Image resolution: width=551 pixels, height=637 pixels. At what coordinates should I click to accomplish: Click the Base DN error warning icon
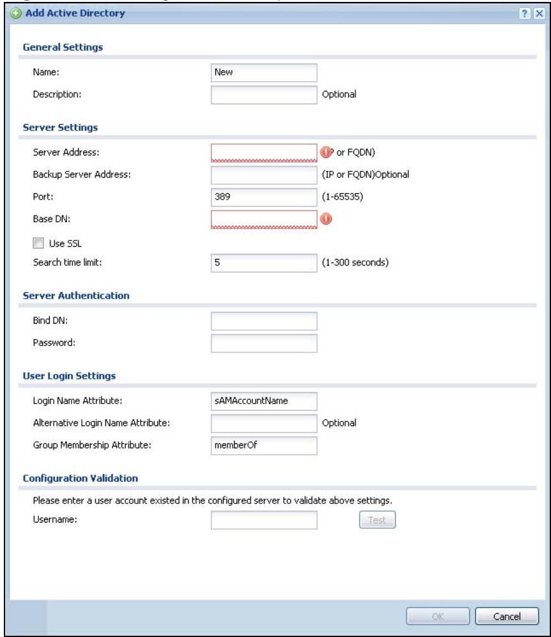click(x=325, y=219)
